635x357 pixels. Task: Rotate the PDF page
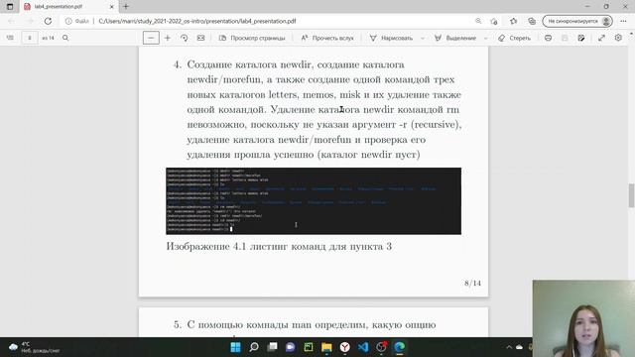click(184, 38)
